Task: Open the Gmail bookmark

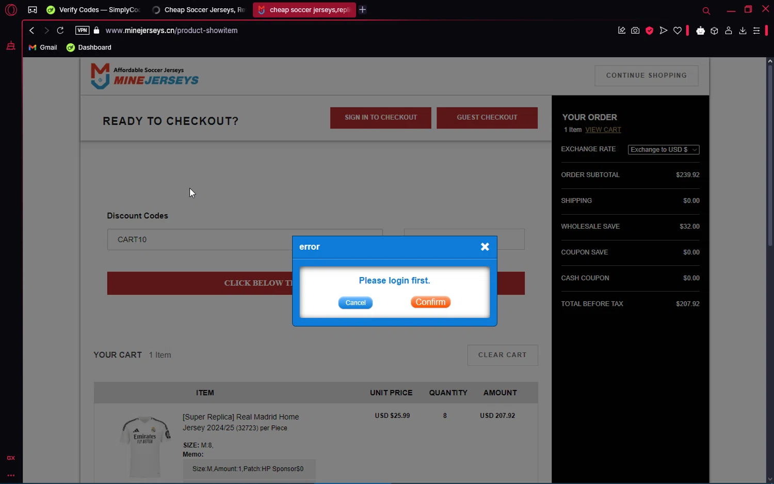Action: click(43, 47)
